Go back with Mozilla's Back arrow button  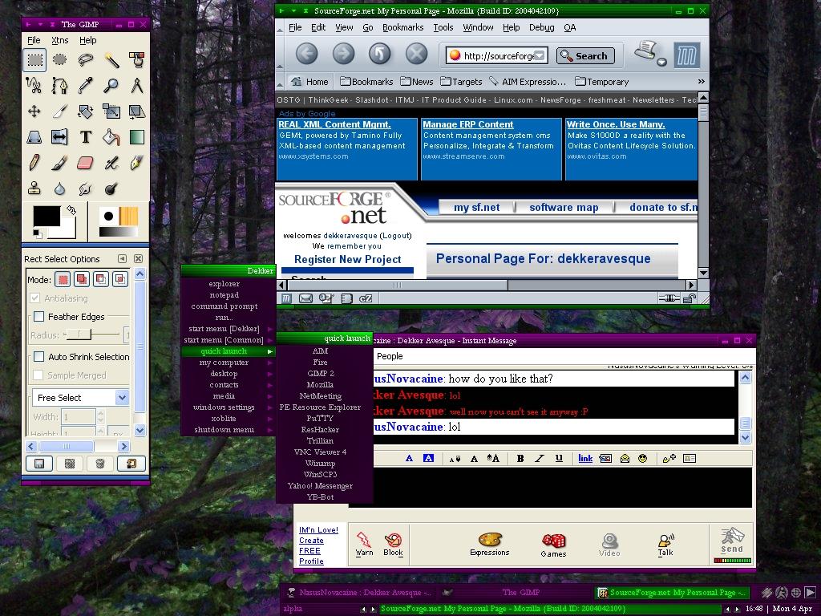tap(307, 54)
